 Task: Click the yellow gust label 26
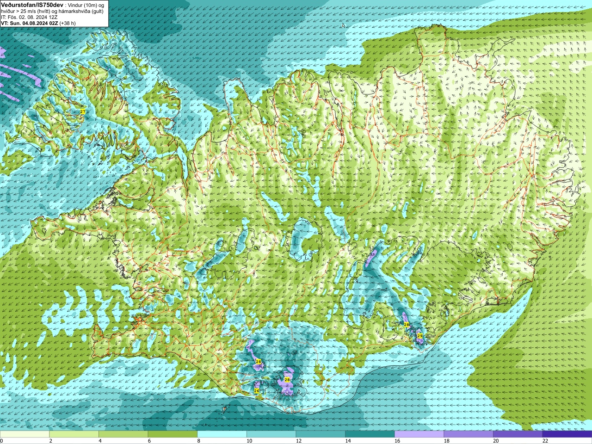(257, 391)
